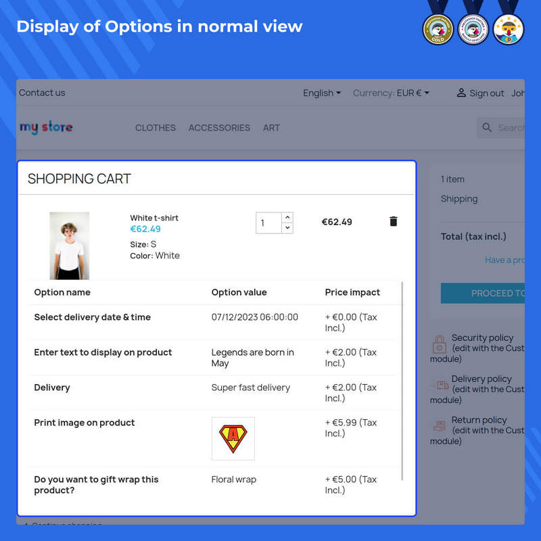Click the Have a promo code link
541x541 pixels.
click(x=504, y=260)
